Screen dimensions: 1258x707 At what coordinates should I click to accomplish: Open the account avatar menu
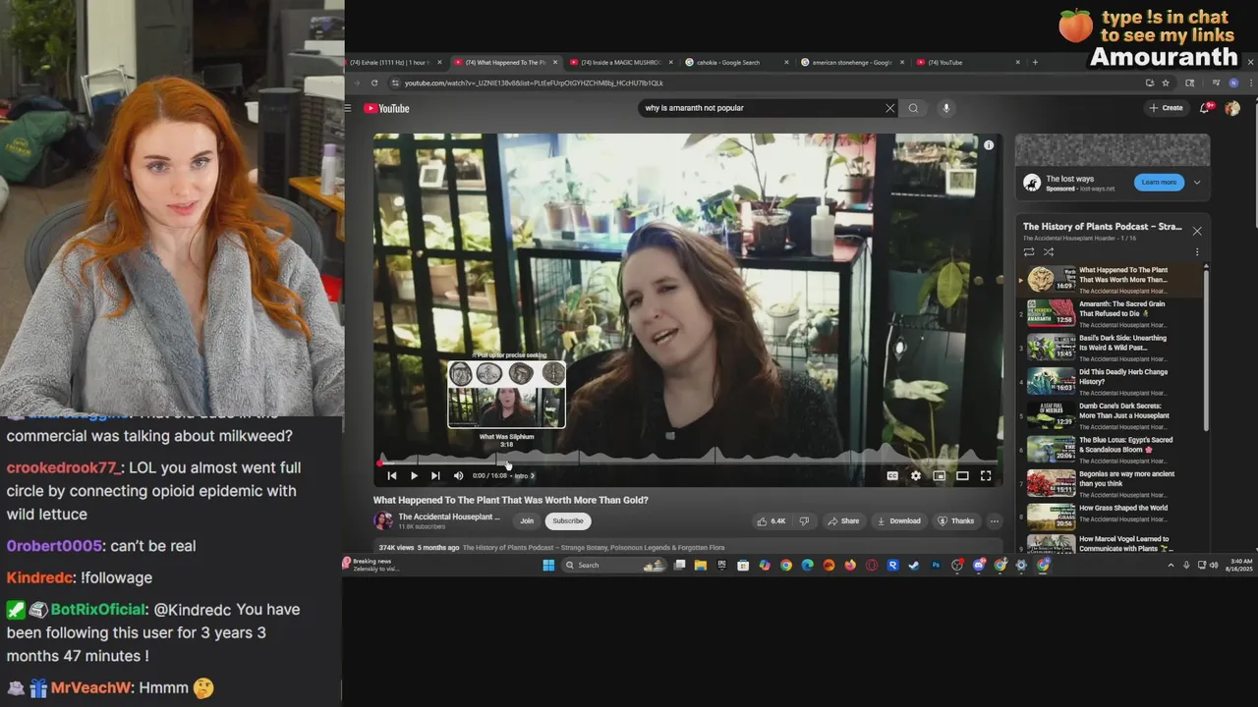(x=1232, y=108)
